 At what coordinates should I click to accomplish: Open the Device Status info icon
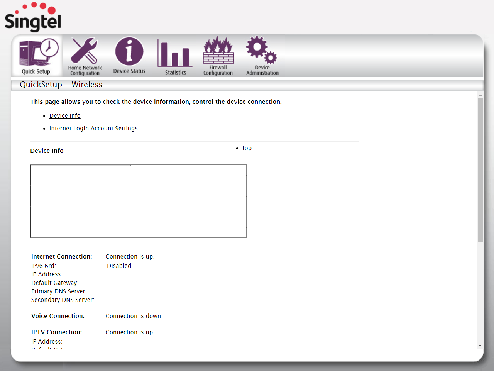coord(129,56)
